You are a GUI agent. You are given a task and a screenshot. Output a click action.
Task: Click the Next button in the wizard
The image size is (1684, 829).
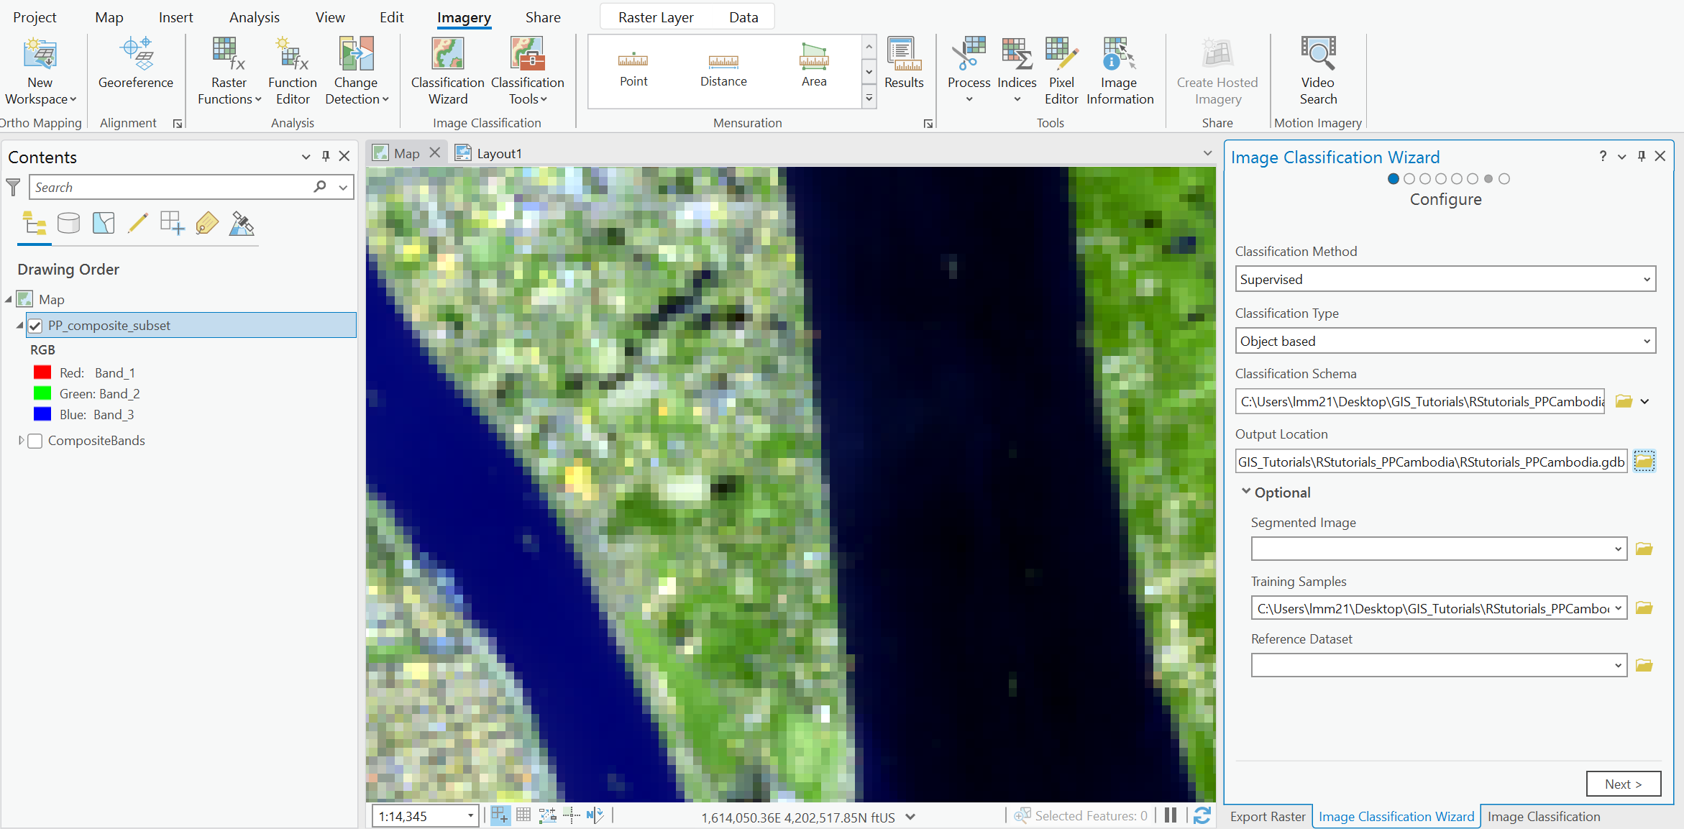coord(1623,783)
